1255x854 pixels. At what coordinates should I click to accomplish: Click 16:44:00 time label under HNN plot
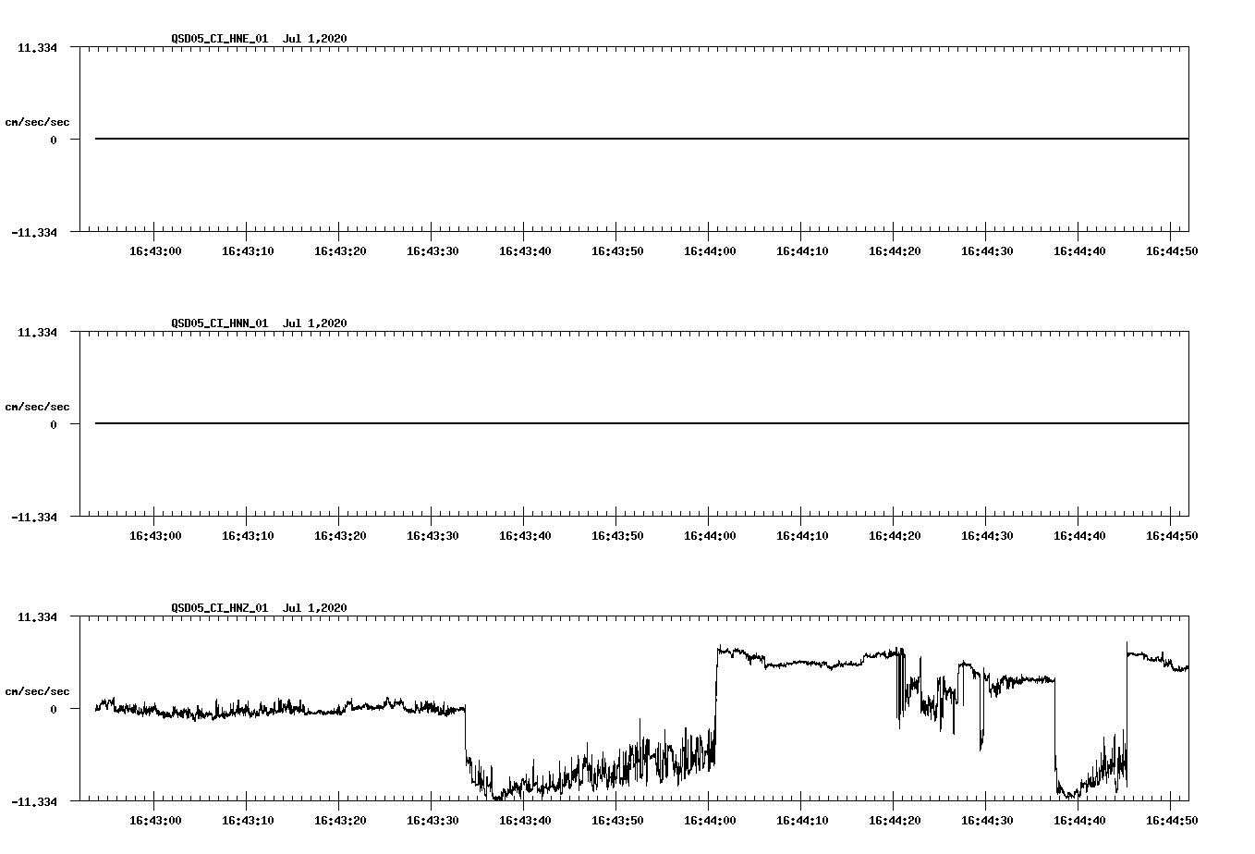[710, 536]
